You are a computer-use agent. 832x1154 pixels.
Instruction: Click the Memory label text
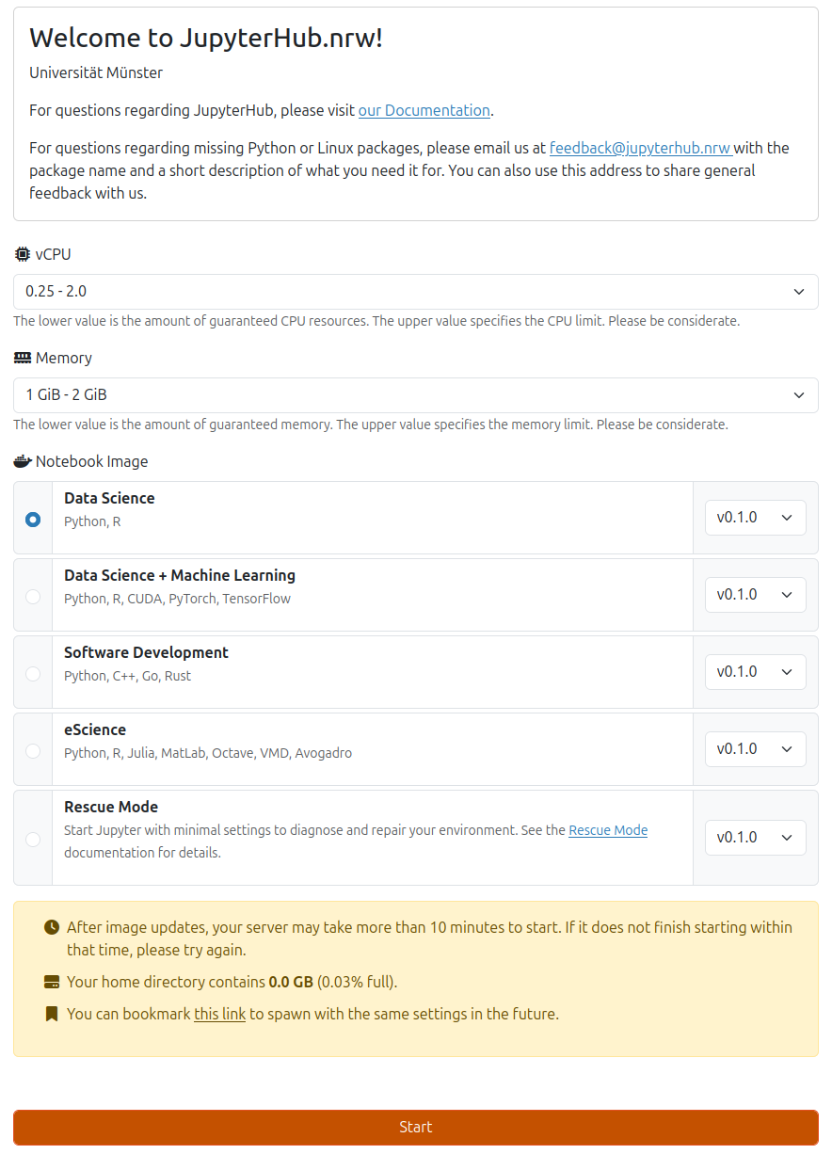pyautogui.click(x=64, y=358)
